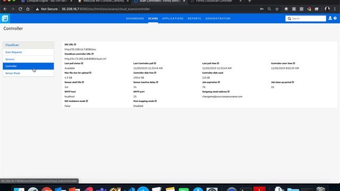Screen dimensions: 340x191
Task: Show info for Sensor shelf life
Action: pyautogui.click(x=83, y=82)
